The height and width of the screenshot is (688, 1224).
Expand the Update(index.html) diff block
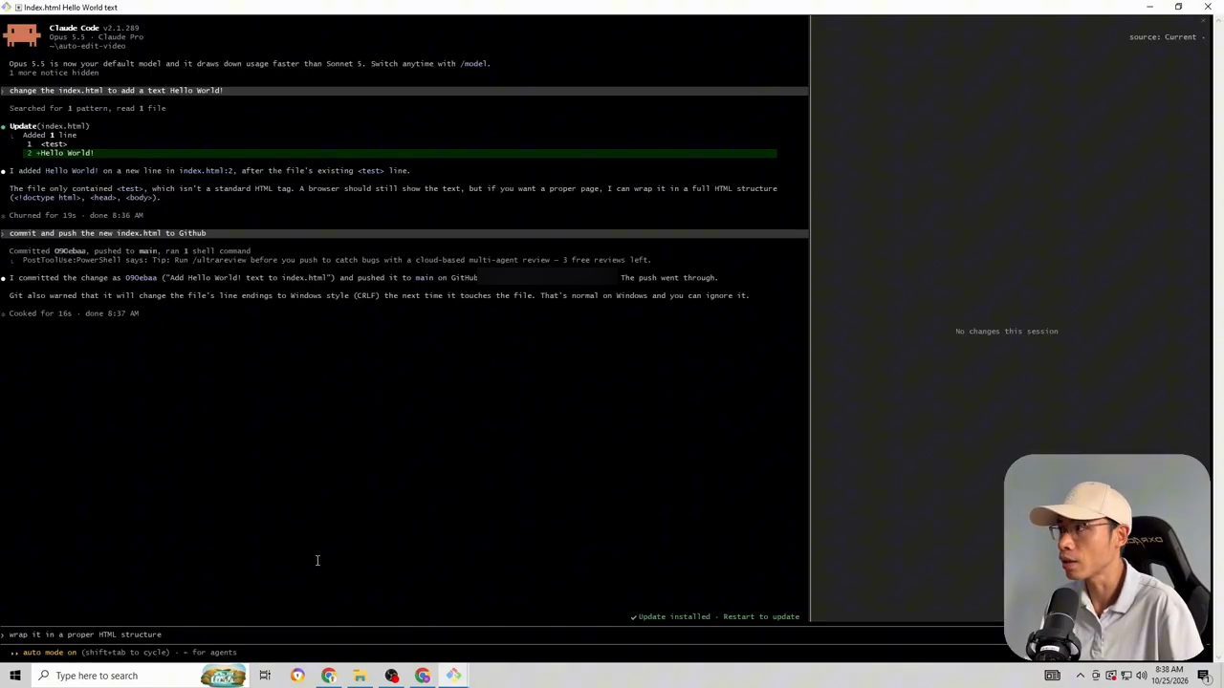[x=50, y=126]
